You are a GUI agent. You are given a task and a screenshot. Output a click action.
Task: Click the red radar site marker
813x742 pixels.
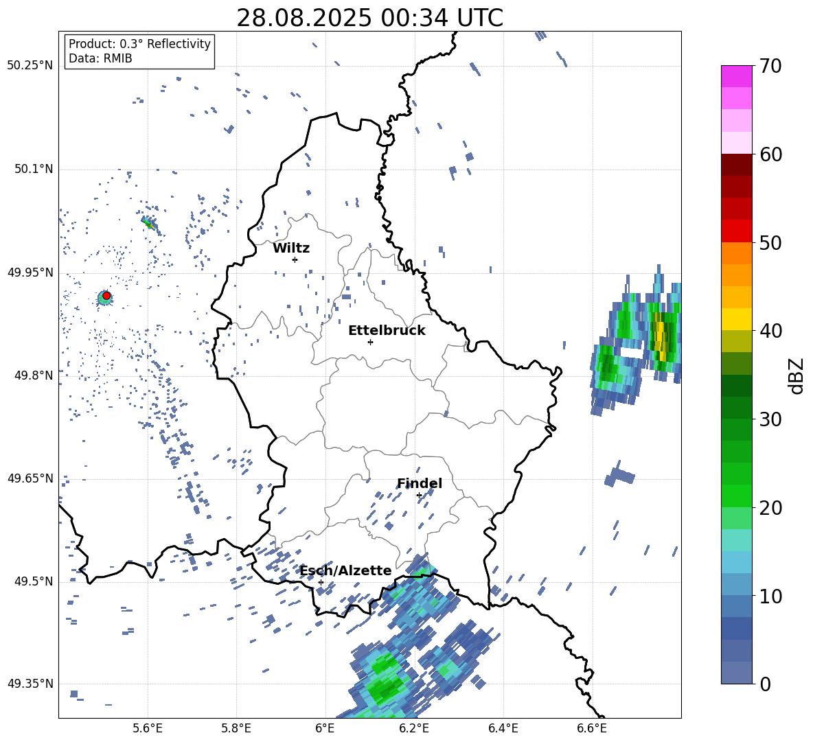click(x=106, y=296)
